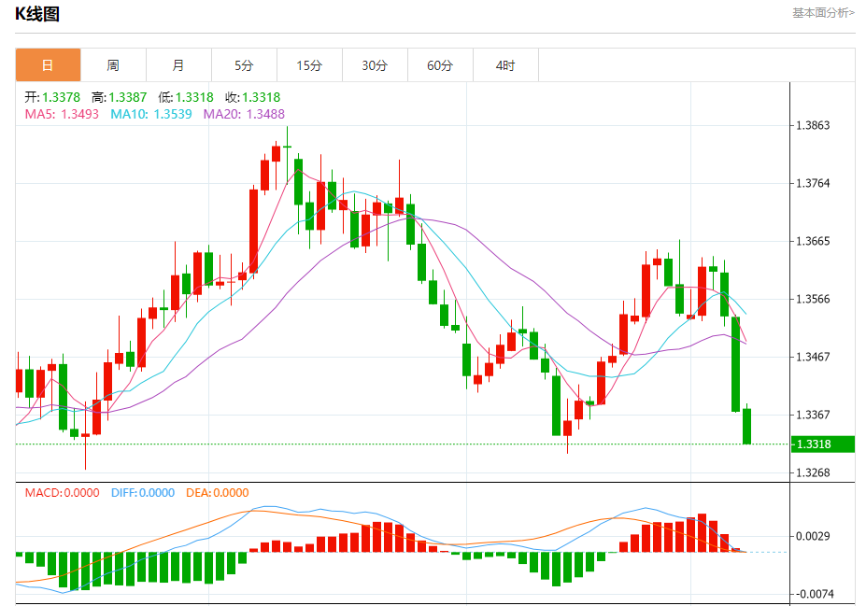
Task: Switch to the 周 weekly tab
Action: click(x=113, y=65)
